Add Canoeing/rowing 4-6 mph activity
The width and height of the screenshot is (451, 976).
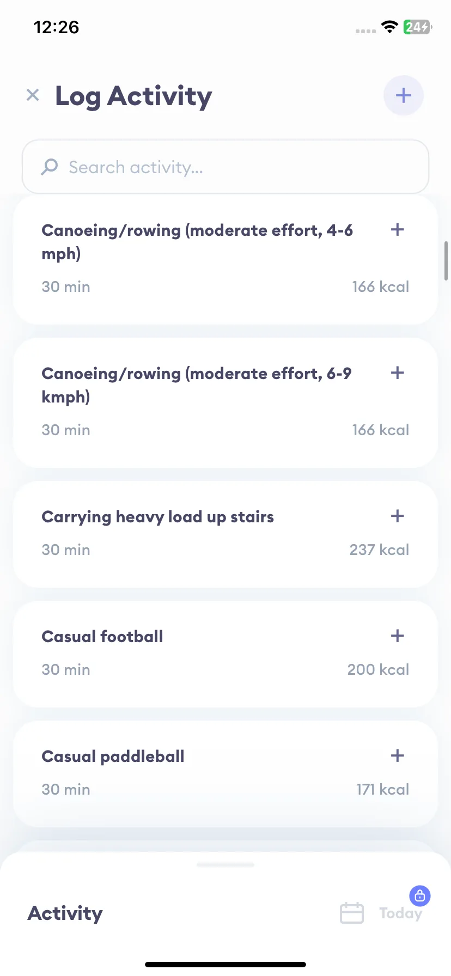pyautogui.click(x=398, y=229)
